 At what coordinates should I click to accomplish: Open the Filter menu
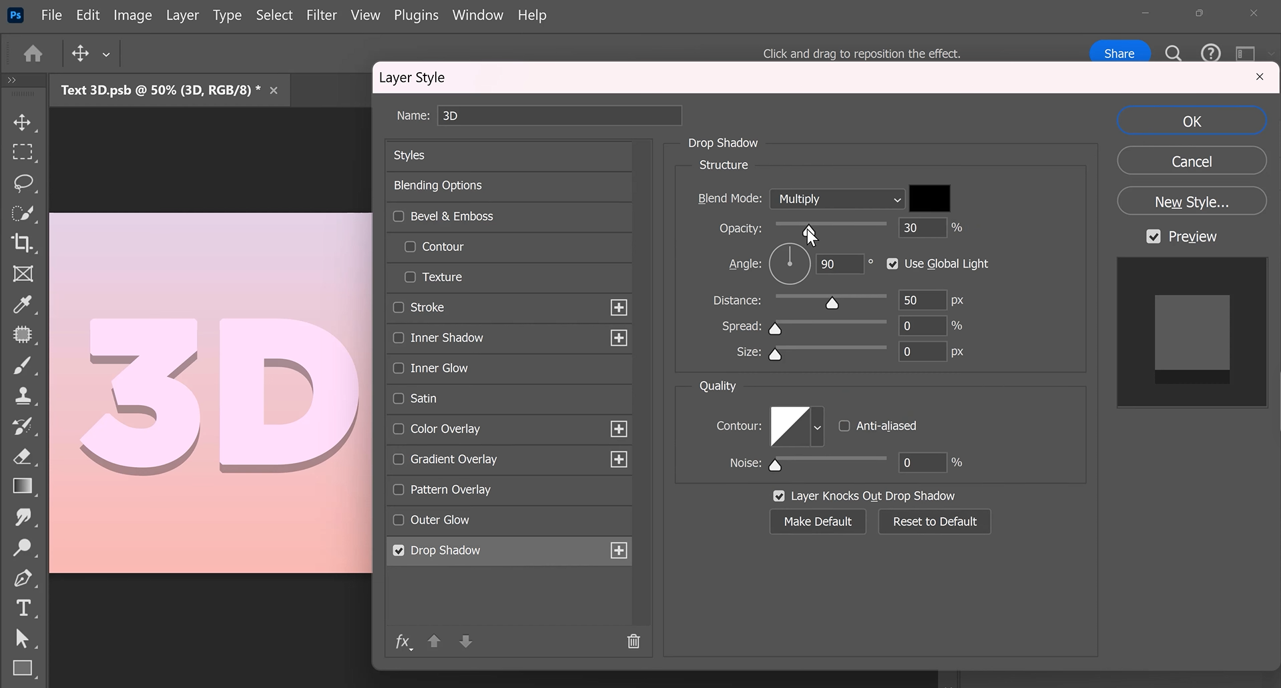tap(321, 15)
